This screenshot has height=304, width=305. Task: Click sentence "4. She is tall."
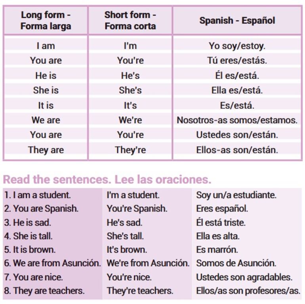coord(29,236)
